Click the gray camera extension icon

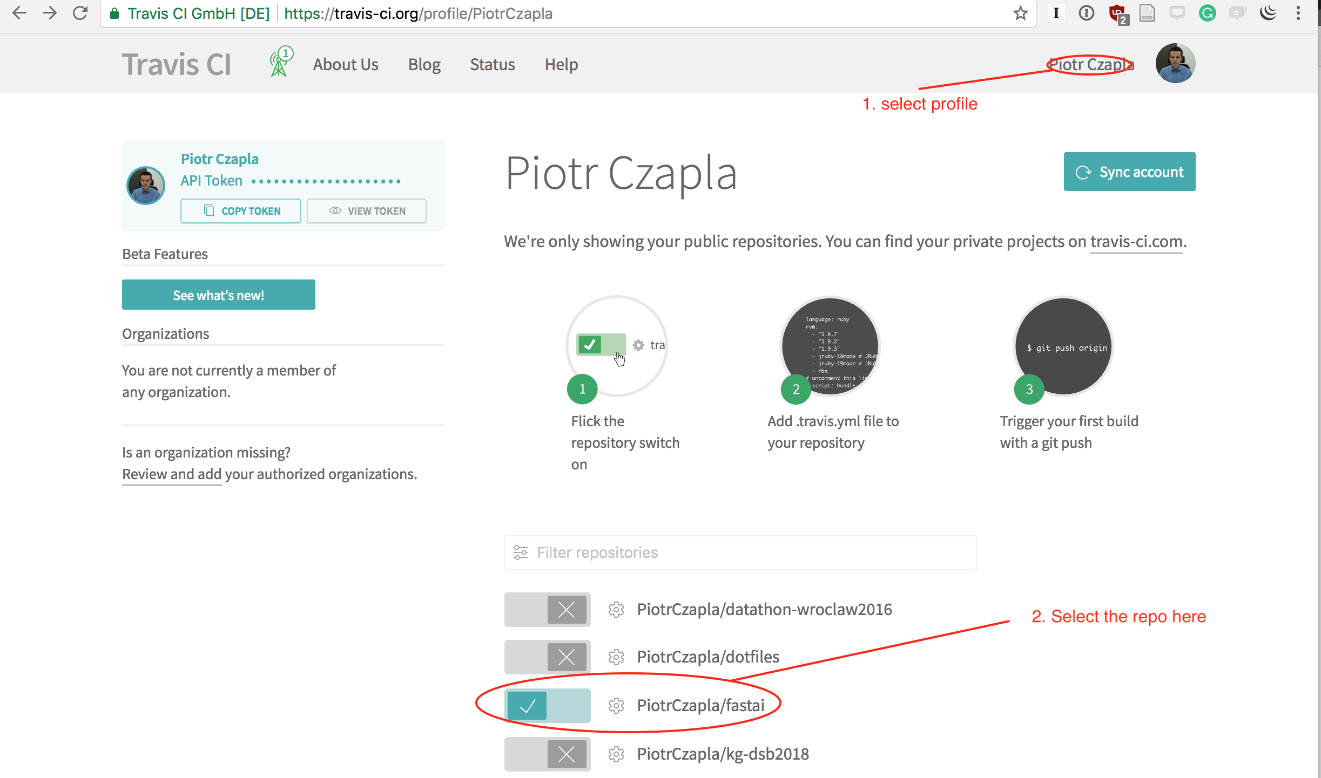1237,13
